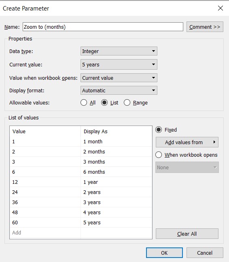Open the Current value dropdown
Image resolution: width=229 pixels, height=262 pixels.
coord(119,64)
